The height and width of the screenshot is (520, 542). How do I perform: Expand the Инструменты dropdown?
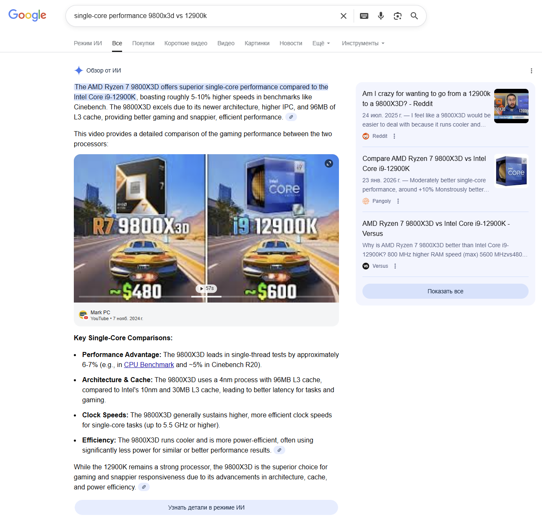(363, 43)
